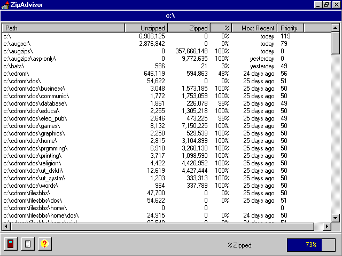Click the Zipped column header

[189, 28]
